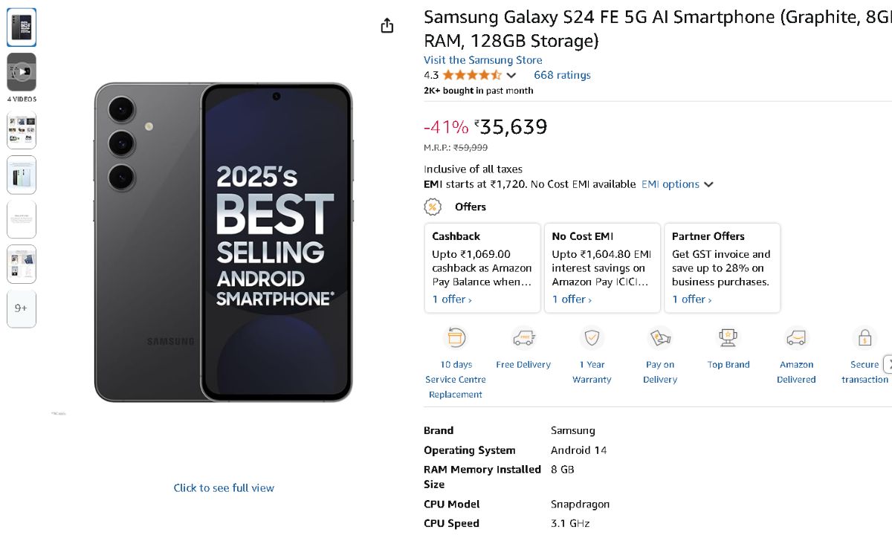Screen dimensions: 892x535
Task: Click the Pay on Delivery icon
Action: point(660,338)
